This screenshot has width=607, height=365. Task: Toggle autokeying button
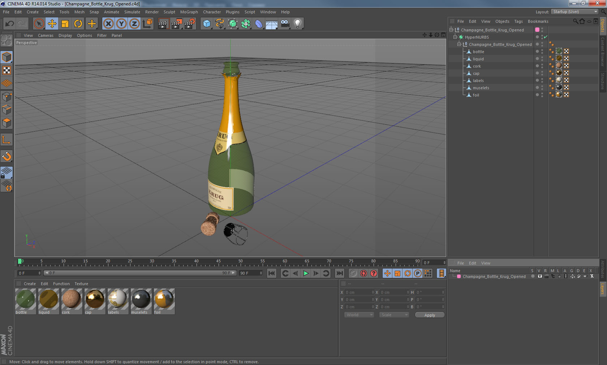click(363, 273)
